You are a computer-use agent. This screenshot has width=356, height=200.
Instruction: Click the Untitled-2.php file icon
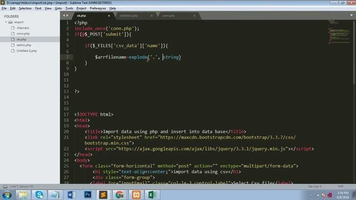(13, 51)
